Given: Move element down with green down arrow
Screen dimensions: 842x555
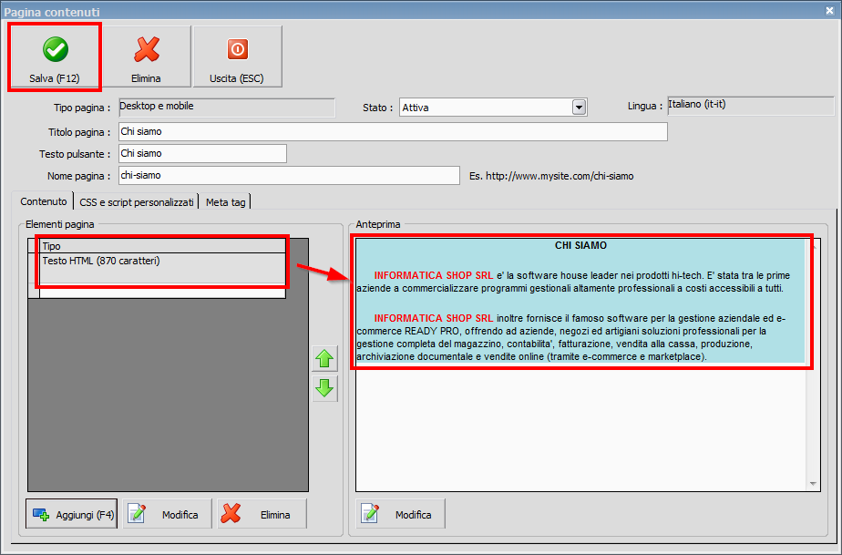Looking at the screenshot, I should [x=324, y=388].
